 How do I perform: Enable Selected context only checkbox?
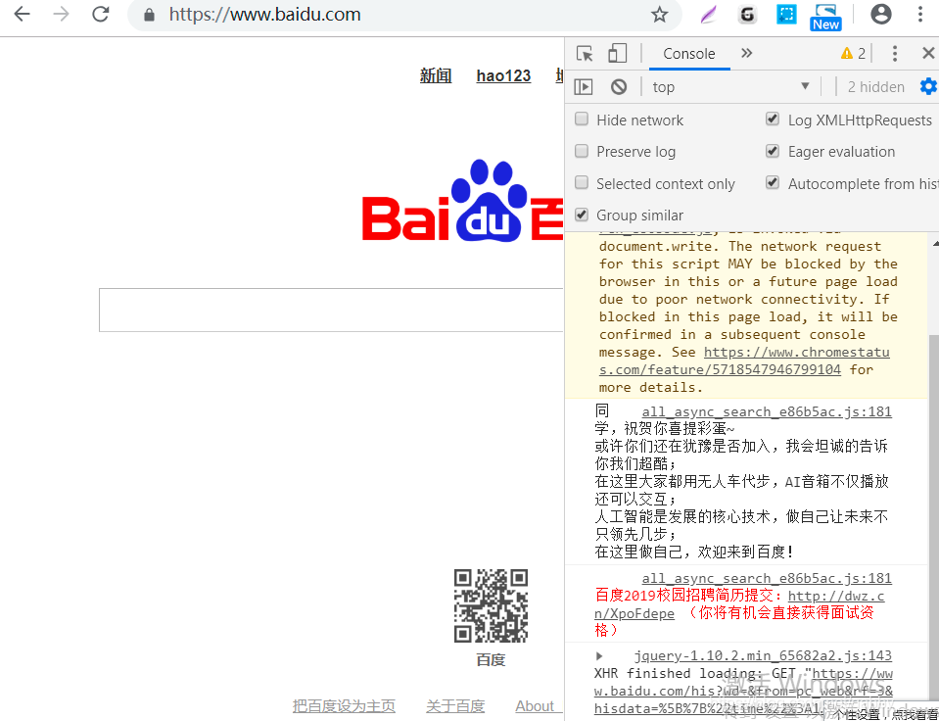point(582,182)
